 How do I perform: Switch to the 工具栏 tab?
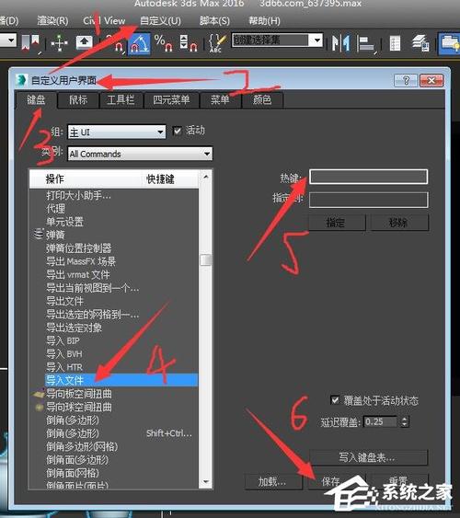pyautogui.click(x=121, y=99)
